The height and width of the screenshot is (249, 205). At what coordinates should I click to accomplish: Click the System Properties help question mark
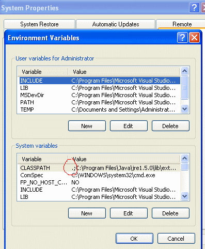tap(194, 8)
